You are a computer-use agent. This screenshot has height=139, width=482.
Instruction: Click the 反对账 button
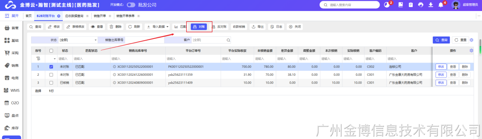pyautogui.click(x=219, y=27)
